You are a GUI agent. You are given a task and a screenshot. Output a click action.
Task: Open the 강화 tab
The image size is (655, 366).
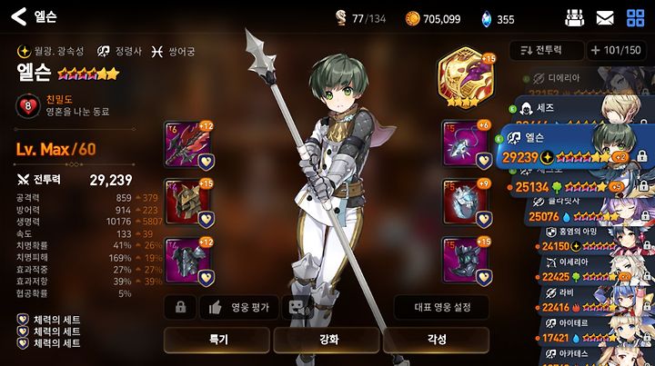tap(327, 340)
